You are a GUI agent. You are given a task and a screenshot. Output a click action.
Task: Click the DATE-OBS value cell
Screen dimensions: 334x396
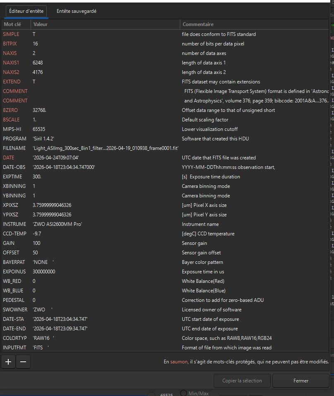point(105,167)
